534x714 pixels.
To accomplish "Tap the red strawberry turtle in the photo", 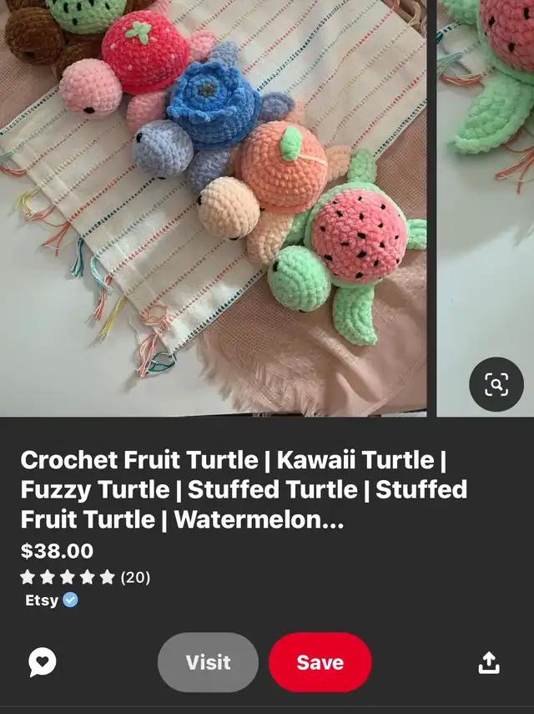I will coord(137,68).
